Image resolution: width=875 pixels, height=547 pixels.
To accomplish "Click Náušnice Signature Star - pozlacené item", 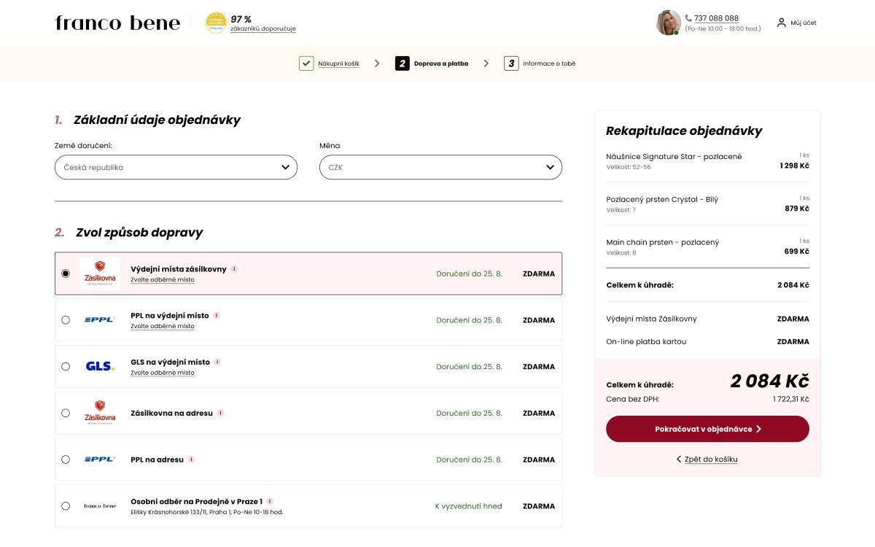I will [674, 157].
